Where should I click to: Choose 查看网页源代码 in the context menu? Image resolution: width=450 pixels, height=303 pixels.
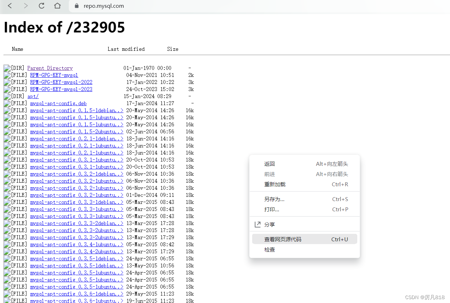pyautogui.click(x=282, y=239)
